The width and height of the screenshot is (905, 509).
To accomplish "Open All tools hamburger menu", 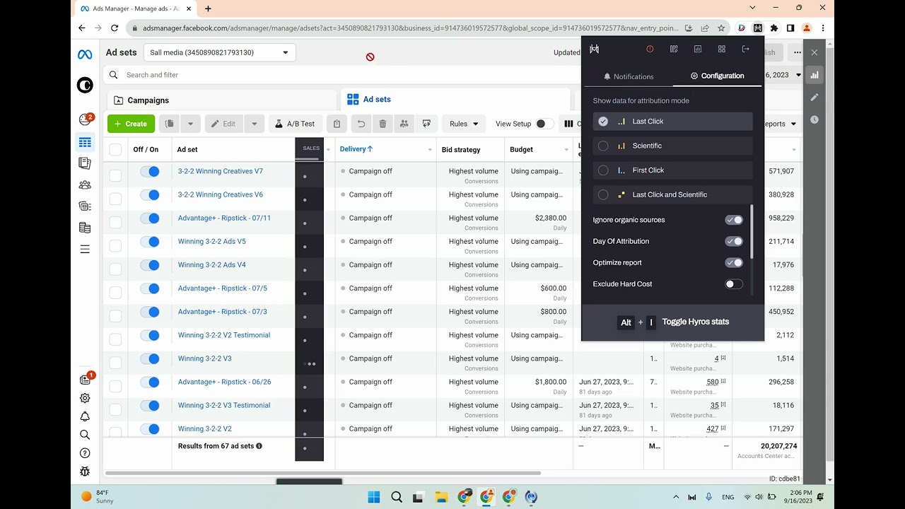I will [x=85, y=249].
